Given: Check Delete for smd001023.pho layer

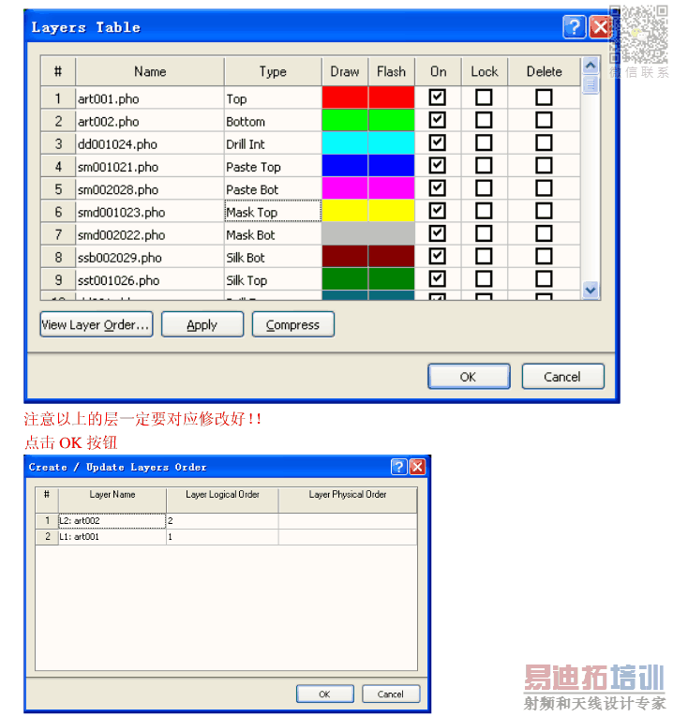Looking at the screenshot, I should (x=544, y=211).
